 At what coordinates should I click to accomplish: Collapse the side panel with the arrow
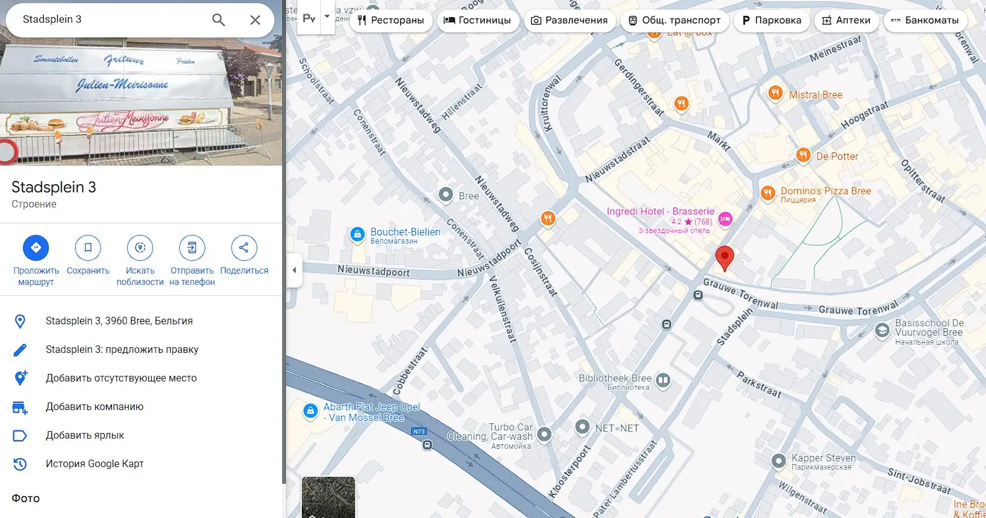coord(294,270)
